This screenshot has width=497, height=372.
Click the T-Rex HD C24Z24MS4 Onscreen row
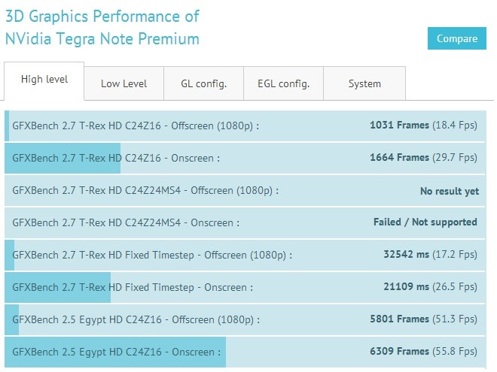pyautogui.click(x=245, y=223)
